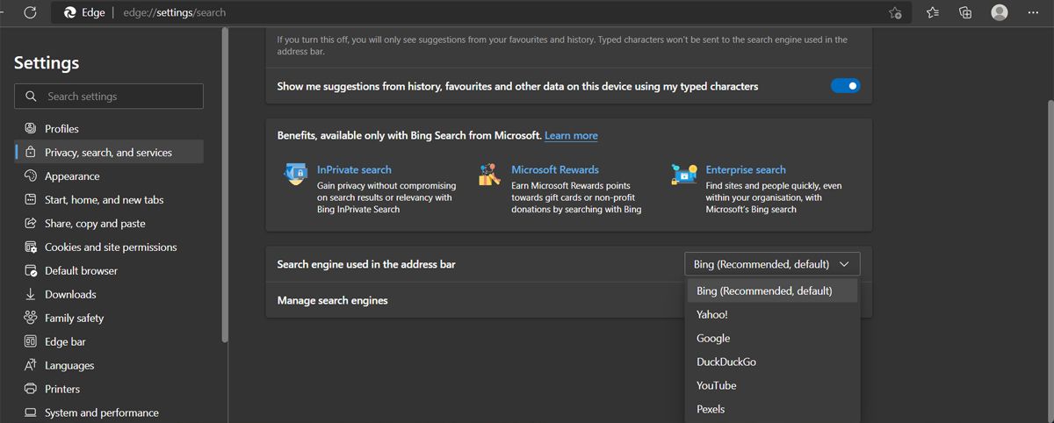Click the InPrivate search icon
1054x423 pixels.
[x=296, y=174]
